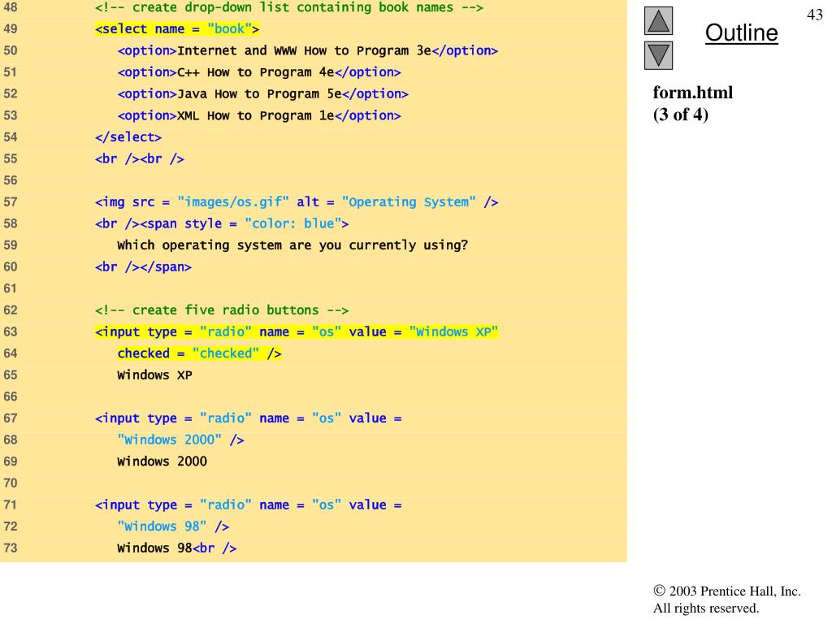Click the span style color blue line
This screenshot has height=624, width=832.
[222, 223]
